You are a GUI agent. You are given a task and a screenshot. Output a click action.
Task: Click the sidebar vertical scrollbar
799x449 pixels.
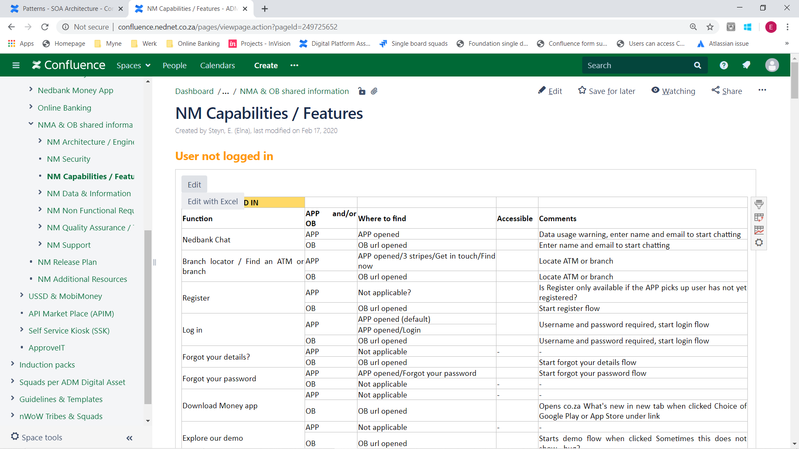(148, 316)
